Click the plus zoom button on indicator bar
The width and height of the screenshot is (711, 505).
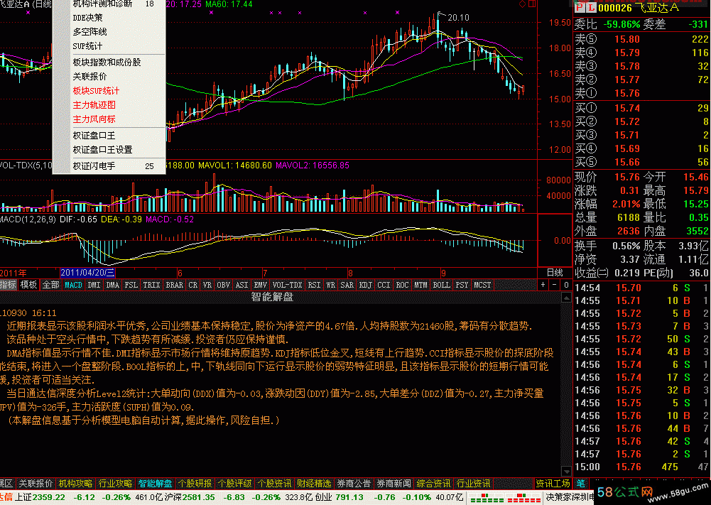coord(543,285)
